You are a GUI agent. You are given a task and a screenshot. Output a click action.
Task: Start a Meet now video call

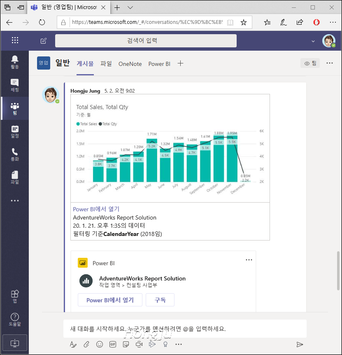click(x=139, y=344)
